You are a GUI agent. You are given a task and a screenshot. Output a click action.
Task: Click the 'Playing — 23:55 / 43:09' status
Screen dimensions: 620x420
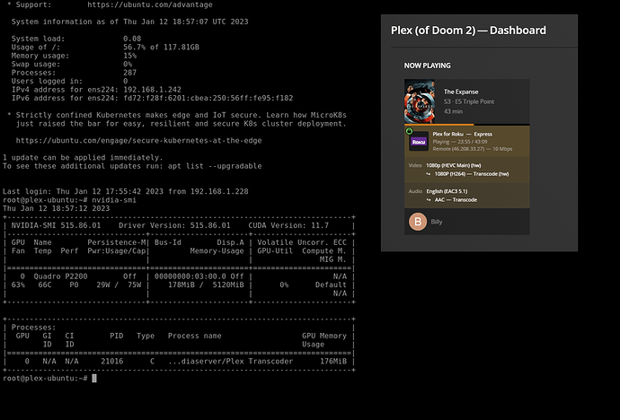coord(460,142)
